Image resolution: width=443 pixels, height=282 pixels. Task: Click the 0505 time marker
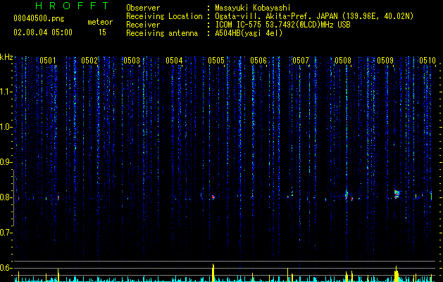coord(216,61)
